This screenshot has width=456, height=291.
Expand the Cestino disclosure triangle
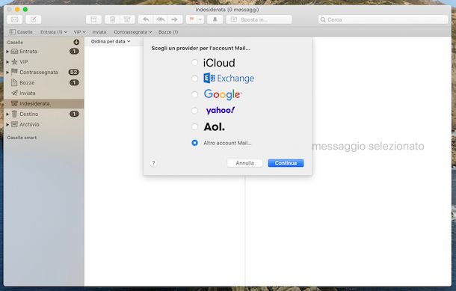[7, 114]
